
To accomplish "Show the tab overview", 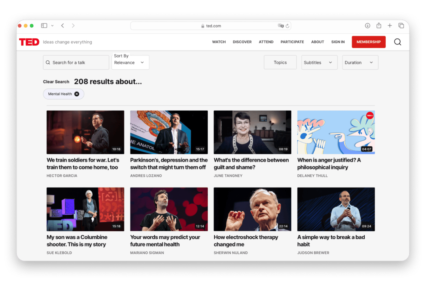I will (x=401, y=26).
